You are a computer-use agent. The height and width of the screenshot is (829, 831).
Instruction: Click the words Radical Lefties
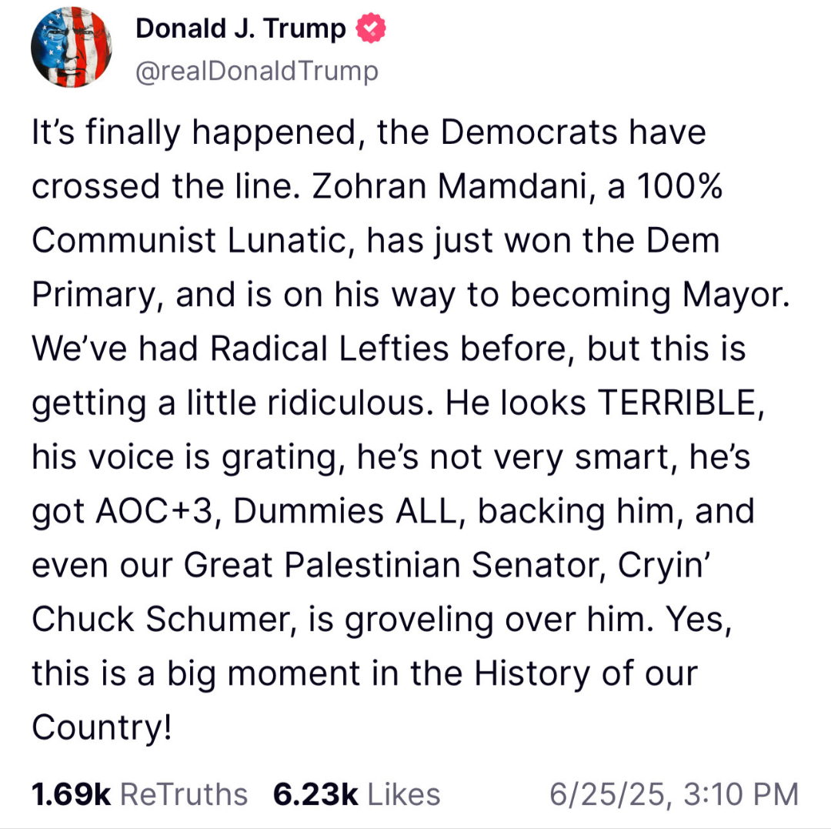[329, 349]
